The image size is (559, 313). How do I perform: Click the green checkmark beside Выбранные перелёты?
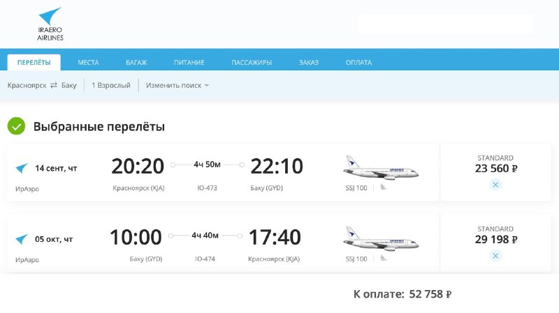pyautogui.click(x=16, y=126)
